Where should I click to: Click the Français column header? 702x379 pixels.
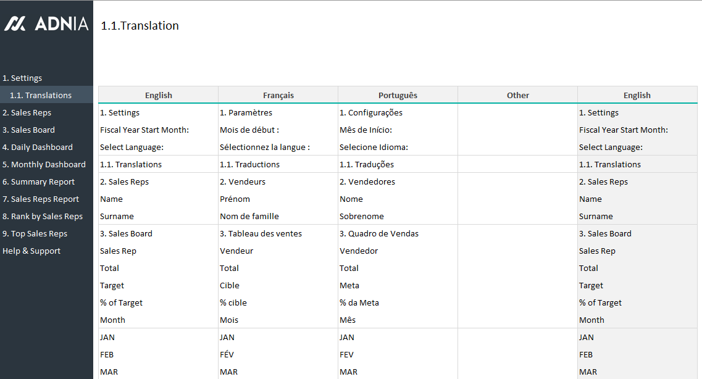click(x=278, y=95)
